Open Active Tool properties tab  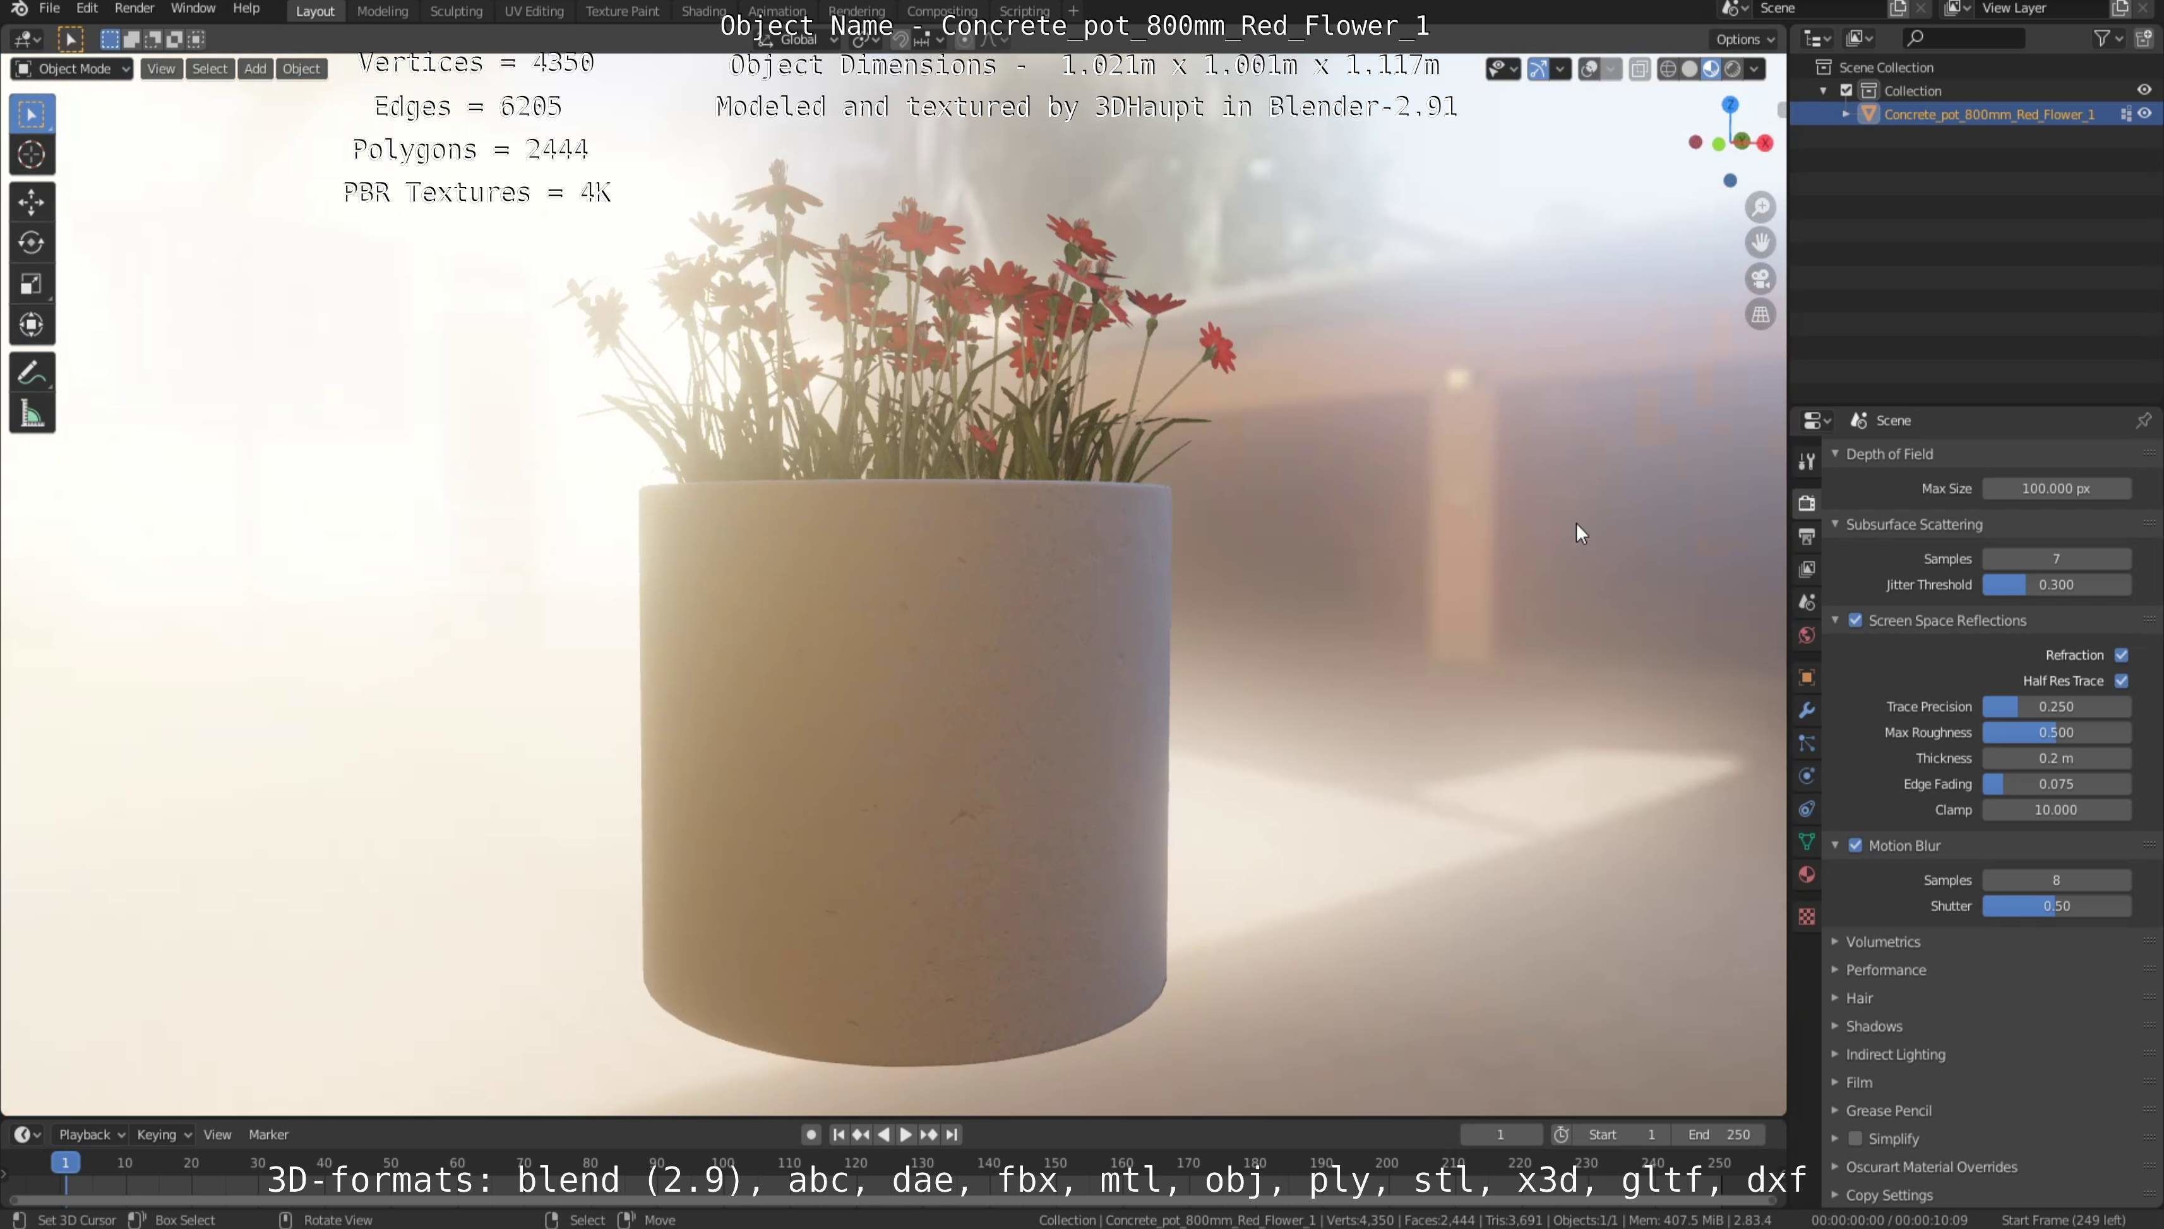point(1806,461)
